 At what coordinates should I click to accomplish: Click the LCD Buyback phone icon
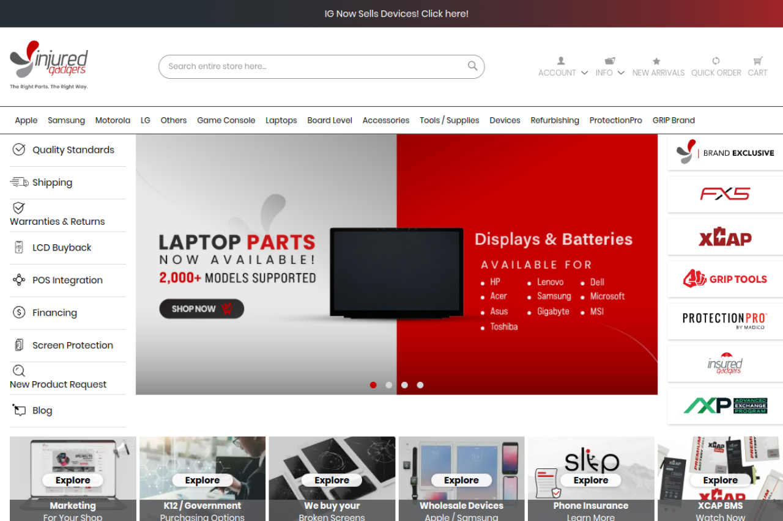click(x=19, y=247)
